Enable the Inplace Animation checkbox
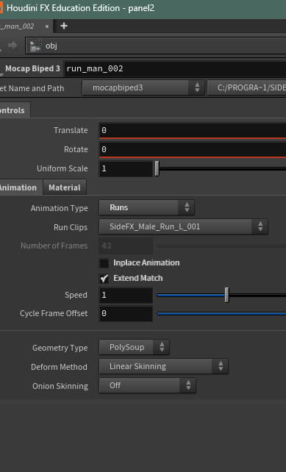This screenshot has height=472, width=286. 104,263
